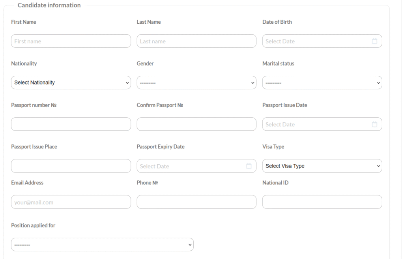Screen dimensions: 404x259
Task: Click calendar icon in Passport Issue Date field
Action: (374, 124)
